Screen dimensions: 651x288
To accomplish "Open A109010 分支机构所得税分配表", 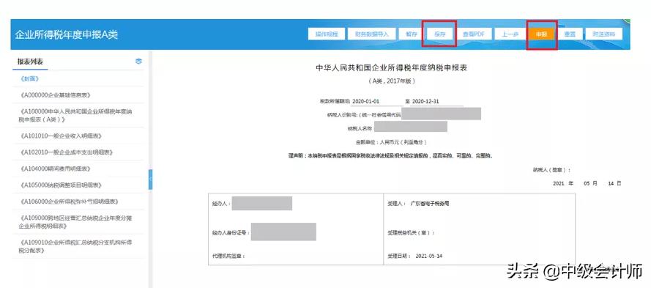I will tap(75, 246).
